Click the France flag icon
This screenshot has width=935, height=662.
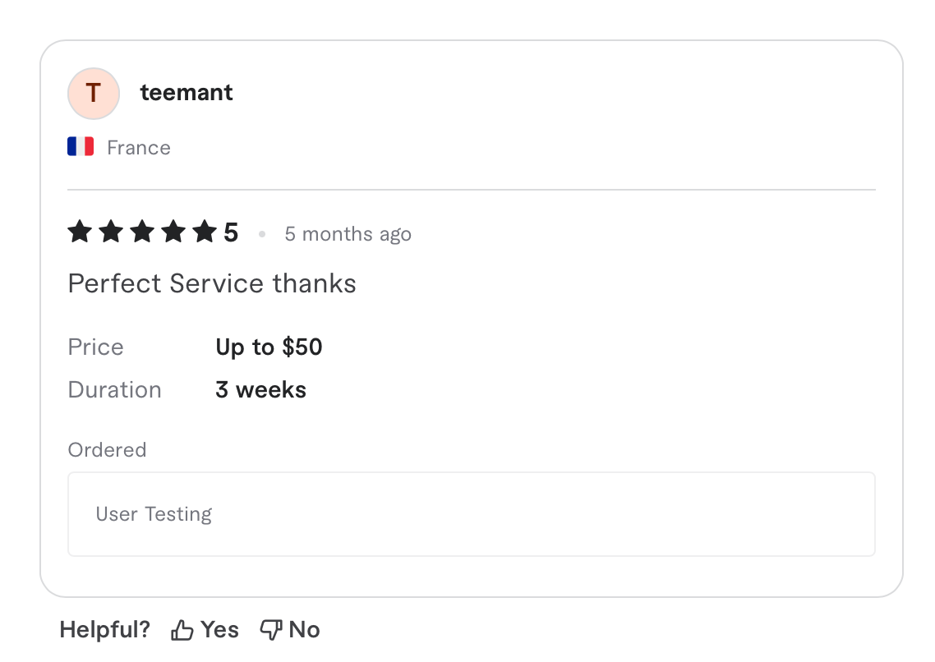coord(80,145)
